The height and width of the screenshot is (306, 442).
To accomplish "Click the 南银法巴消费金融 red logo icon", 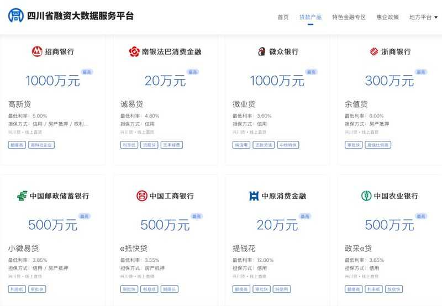I will [134, 51].
